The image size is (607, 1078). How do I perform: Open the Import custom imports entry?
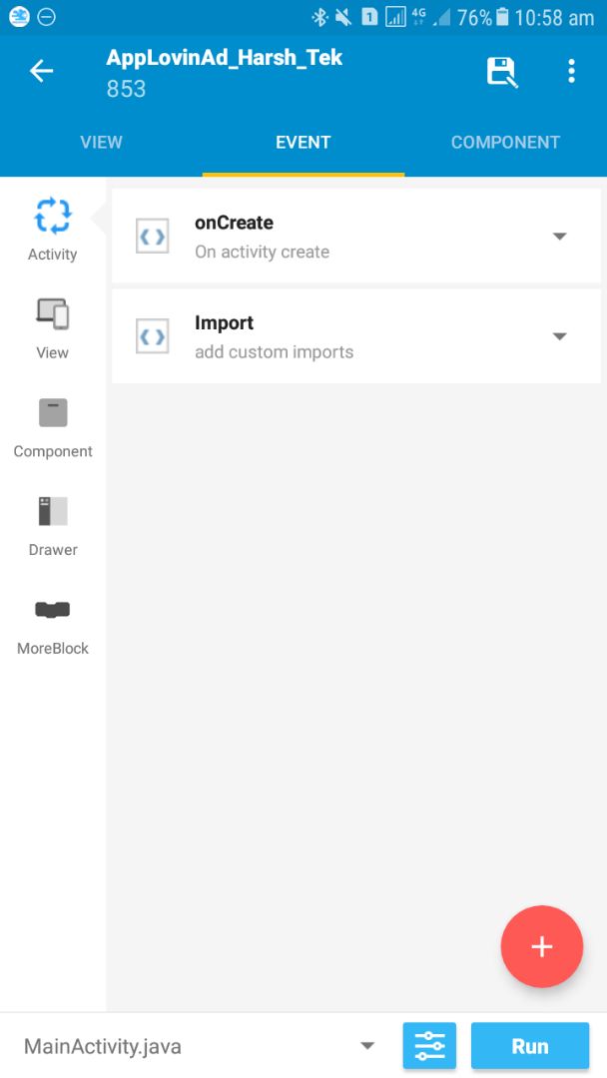click(356, 336)
